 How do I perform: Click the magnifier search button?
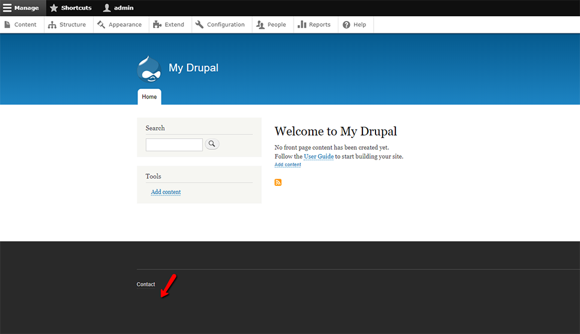click(x=212, y=144)
